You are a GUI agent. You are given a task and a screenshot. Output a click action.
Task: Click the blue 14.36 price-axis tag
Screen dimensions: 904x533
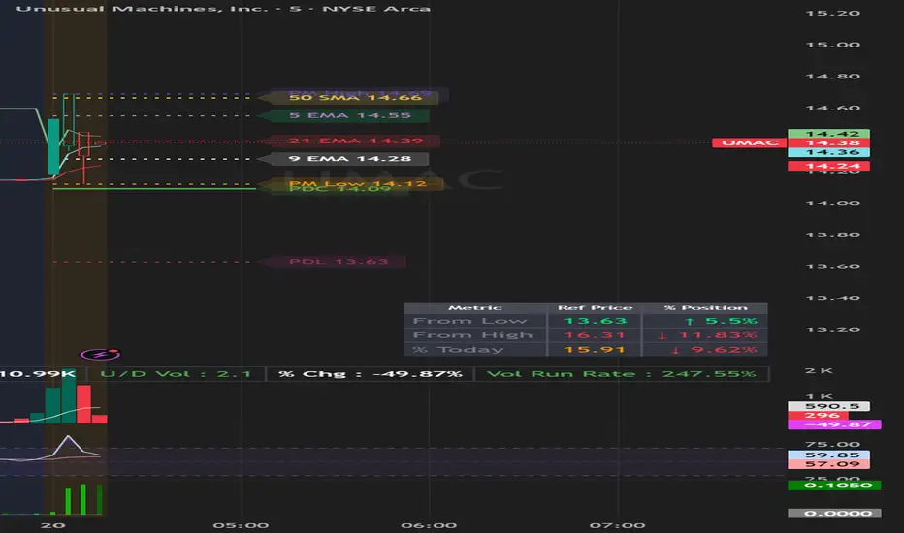coord(828,152)
